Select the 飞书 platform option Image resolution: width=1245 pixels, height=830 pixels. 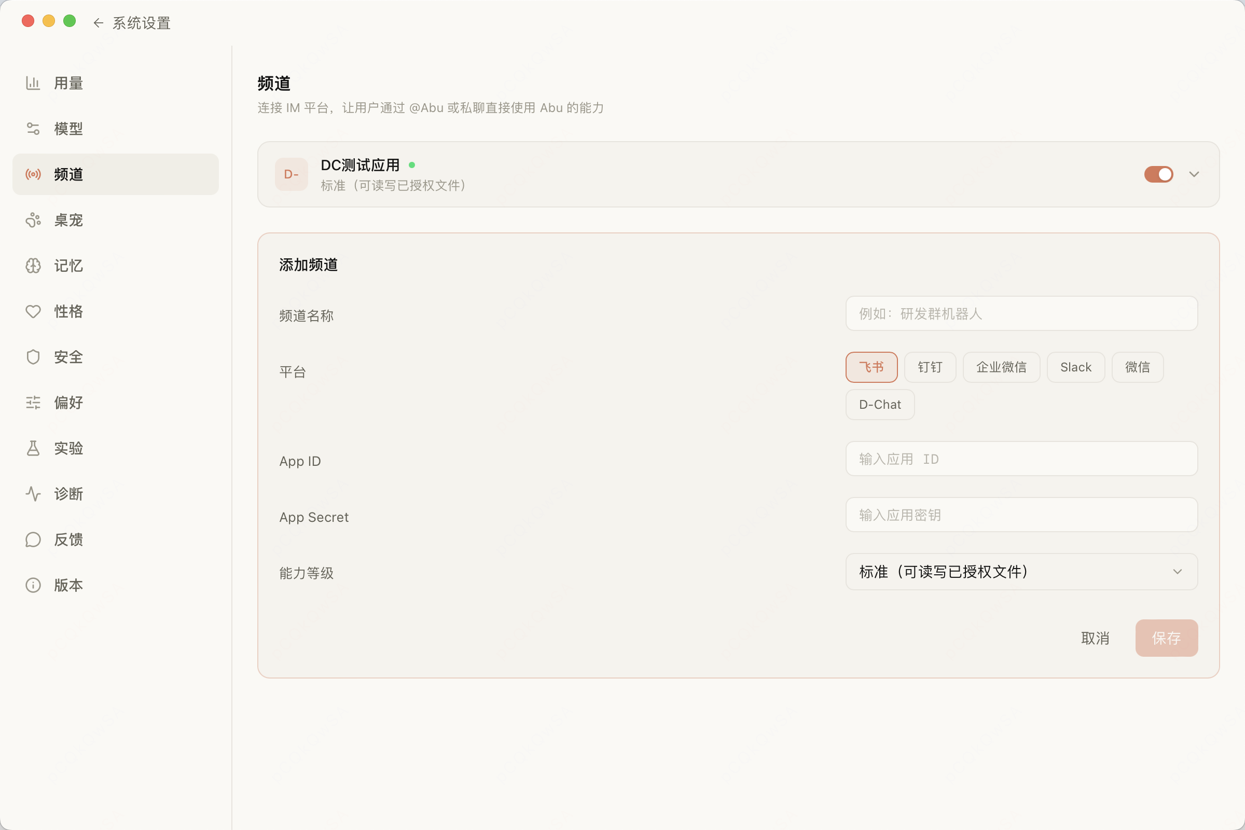(872, 367)
